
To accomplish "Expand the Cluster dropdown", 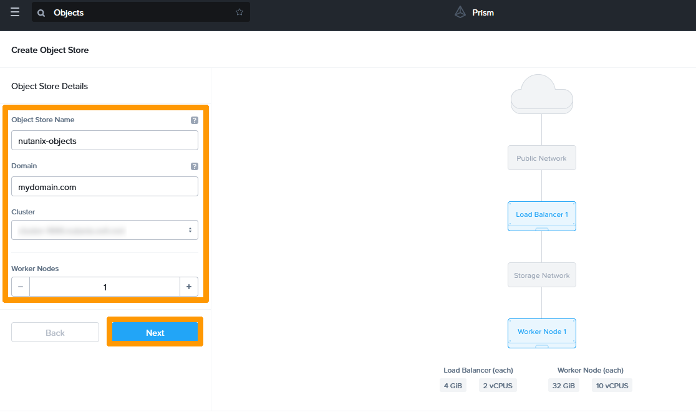I will (x=105, y=230).
